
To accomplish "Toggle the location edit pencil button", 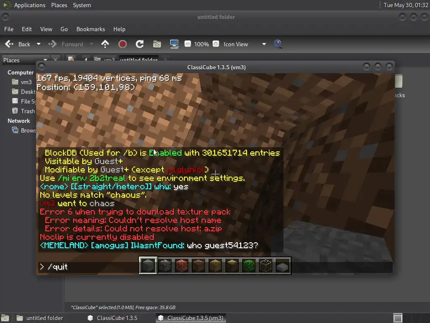I will [71, 59].
